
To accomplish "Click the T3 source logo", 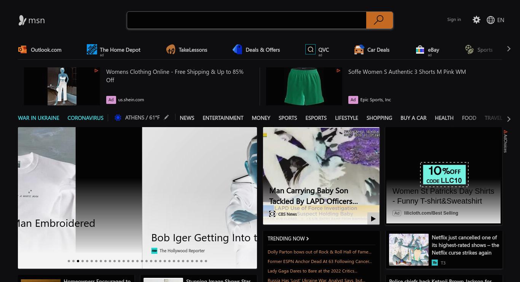I will click(x=435, y=263).
